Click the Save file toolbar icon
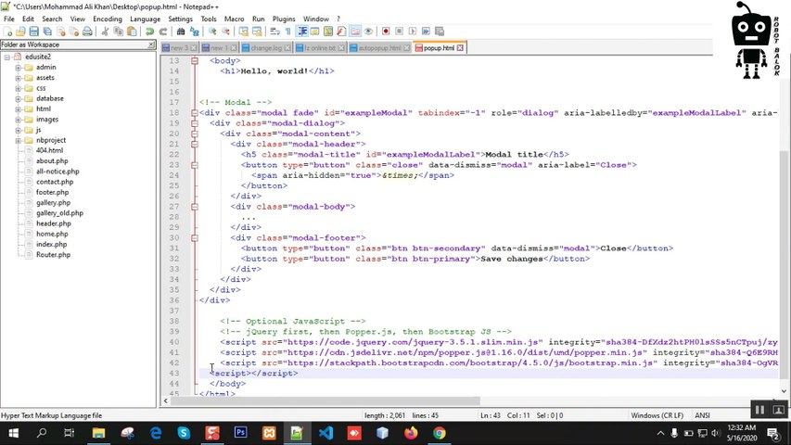 click(34, 31)
